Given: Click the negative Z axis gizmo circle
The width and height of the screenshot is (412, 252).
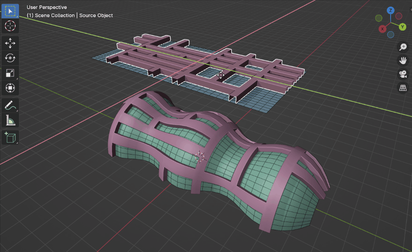Looking at the screenshot, I should [391, 35].
